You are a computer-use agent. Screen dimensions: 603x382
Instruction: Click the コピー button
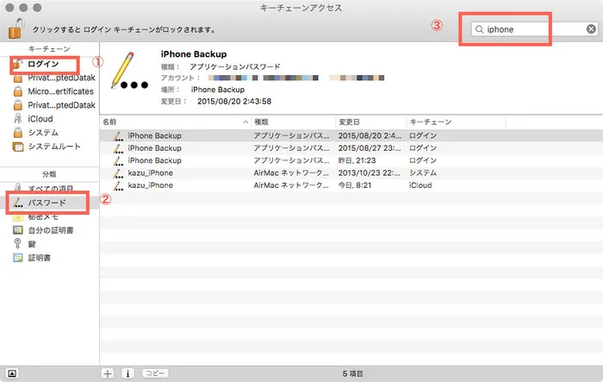[155, 373]
